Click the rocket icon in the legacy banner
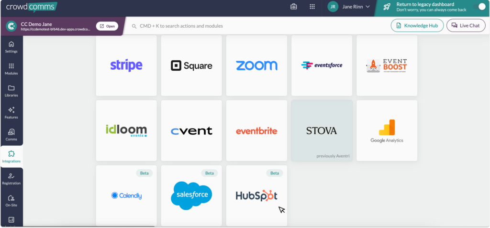The height and width of the screenshot is (228, 490). tap(387, 7)
